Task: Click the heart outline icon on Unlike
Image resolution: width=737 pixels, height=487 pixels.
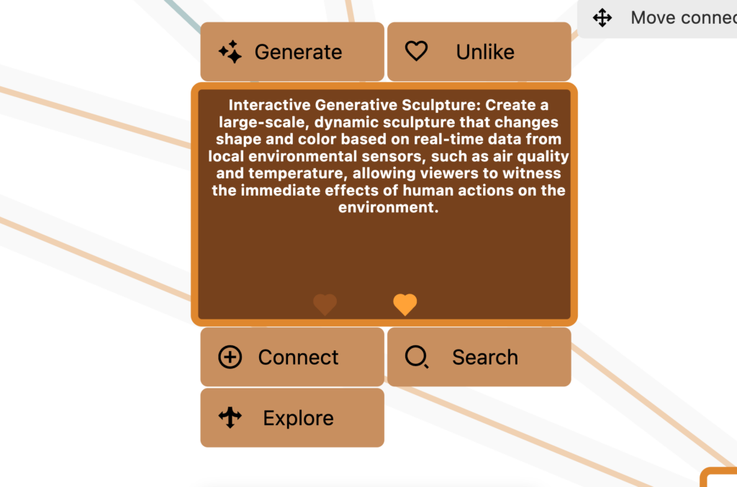Action: click(416, 51)
